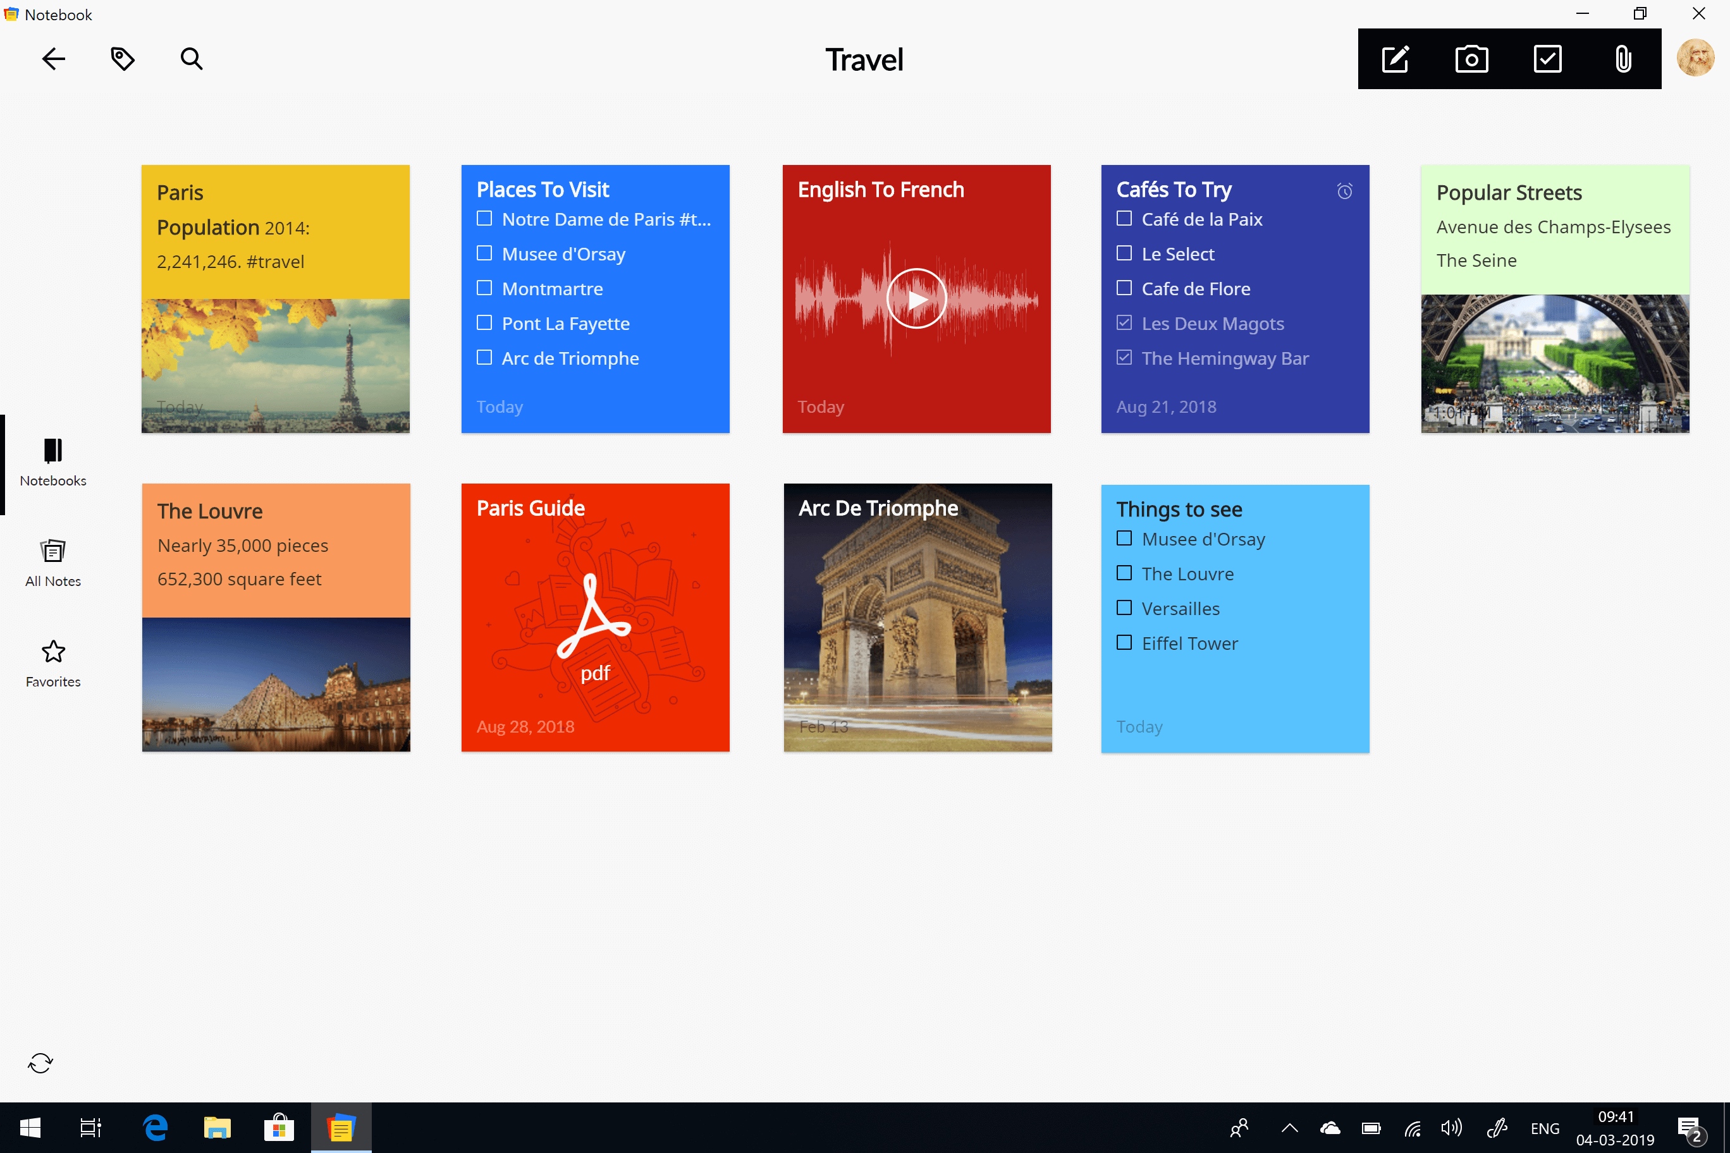1730x1153 pixels.
Task: Open the user profile avatar
Action: coord(1695,58)
